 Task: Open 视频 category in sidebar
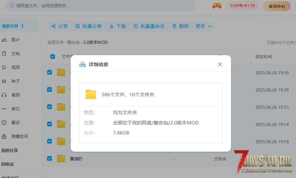[x=15, y=67]
